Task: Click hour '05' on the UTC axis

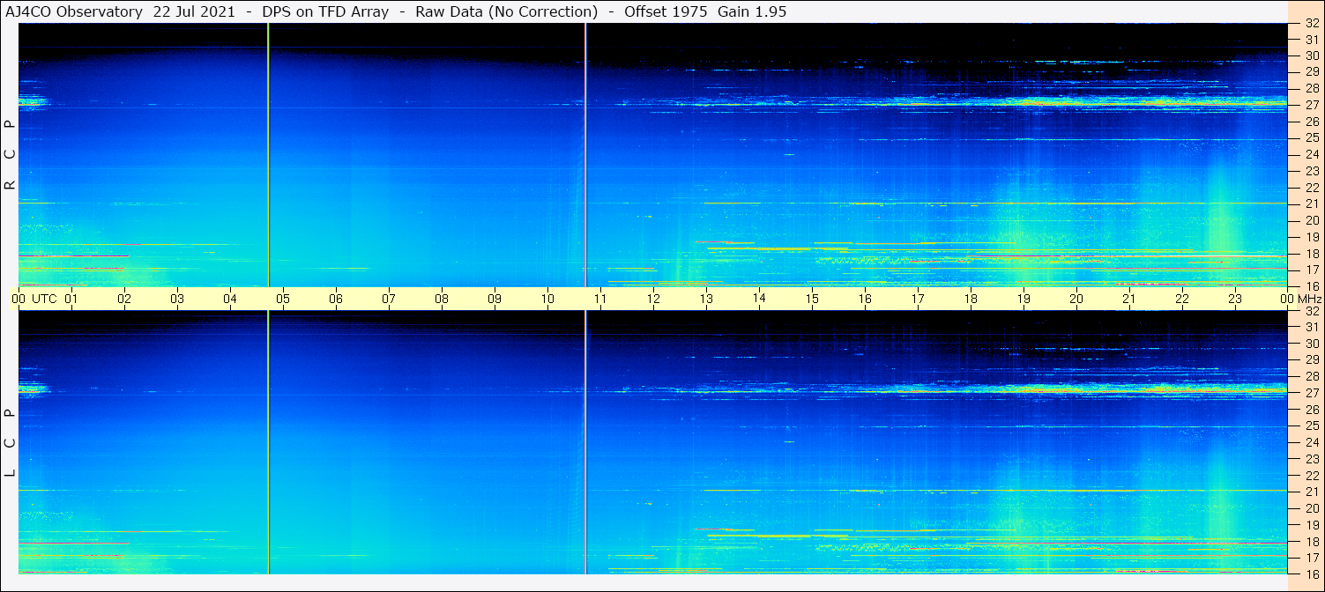Action: click(283, 299)
